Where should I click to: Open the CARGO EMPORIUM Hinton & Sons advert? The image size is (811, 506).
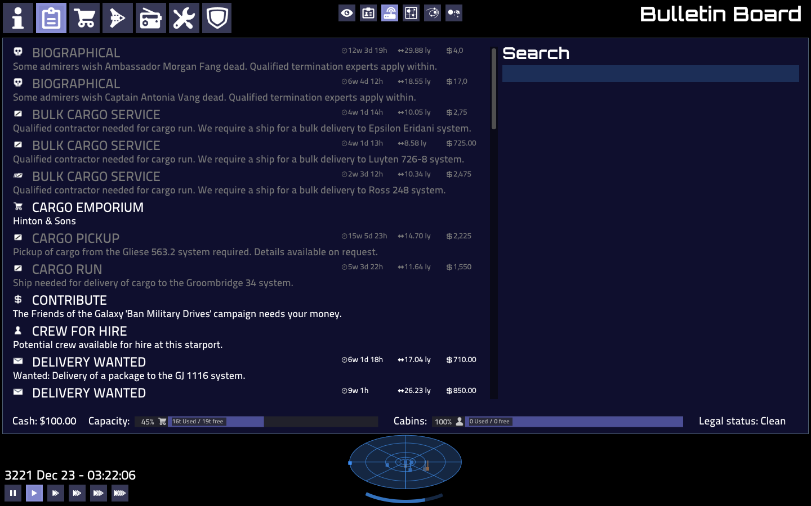click(x=246, y=214)
